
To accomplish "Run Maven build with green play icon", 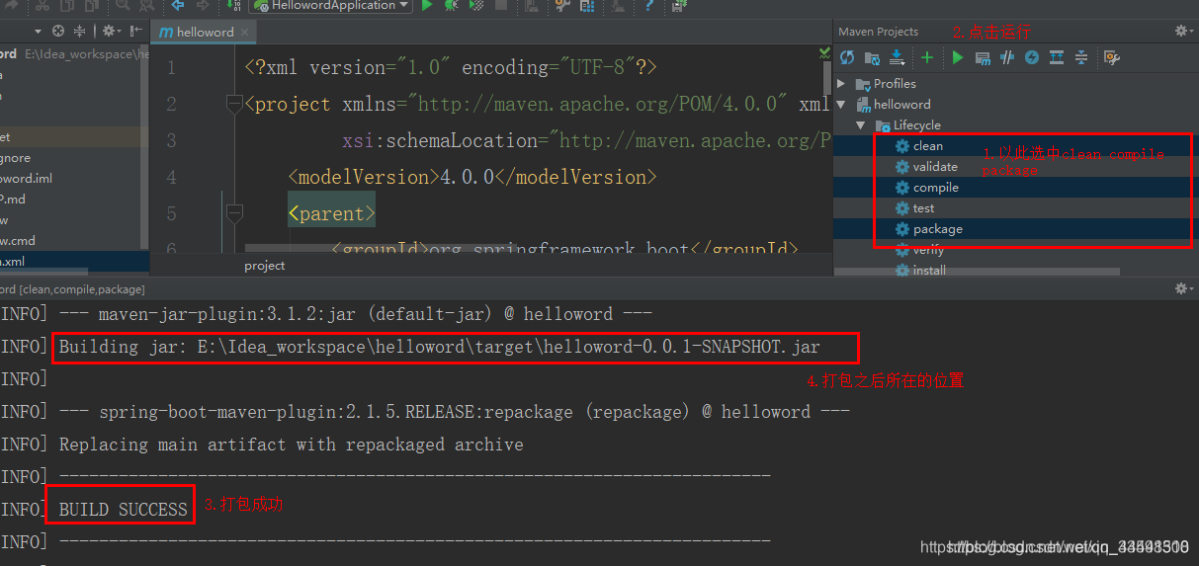I will (x=958, y=58).
